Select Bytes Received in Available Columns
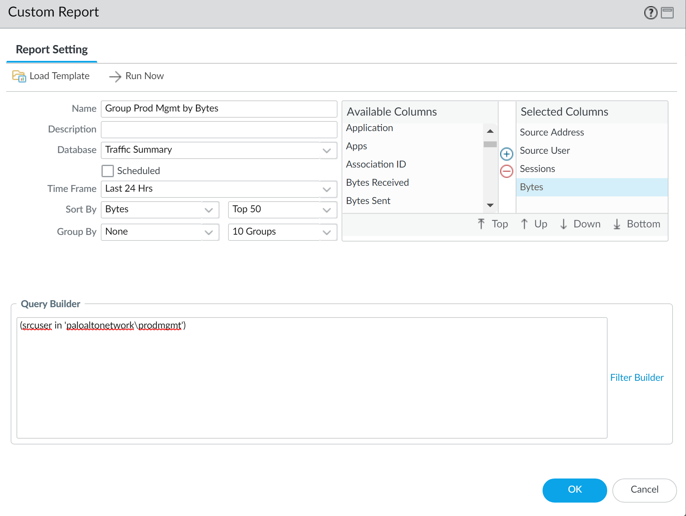 coord(377,182)
